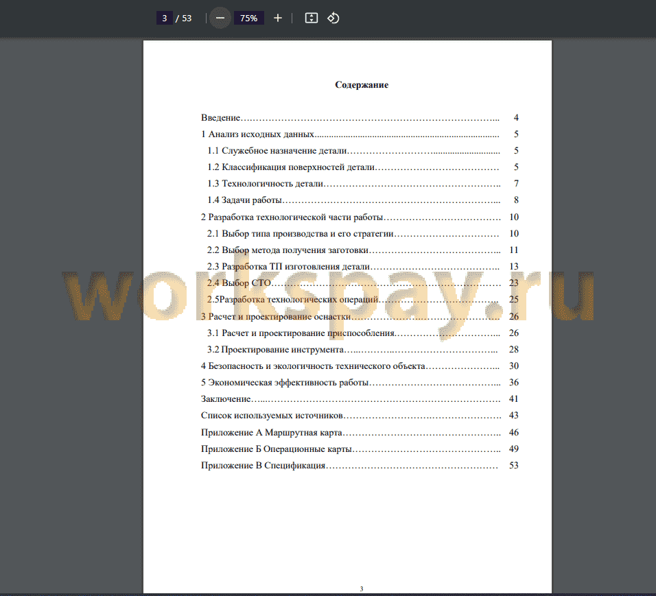656x596 pixels.
Task: Click 'Приложение А Маршрутная карта' entry
Action: point(360,433)
